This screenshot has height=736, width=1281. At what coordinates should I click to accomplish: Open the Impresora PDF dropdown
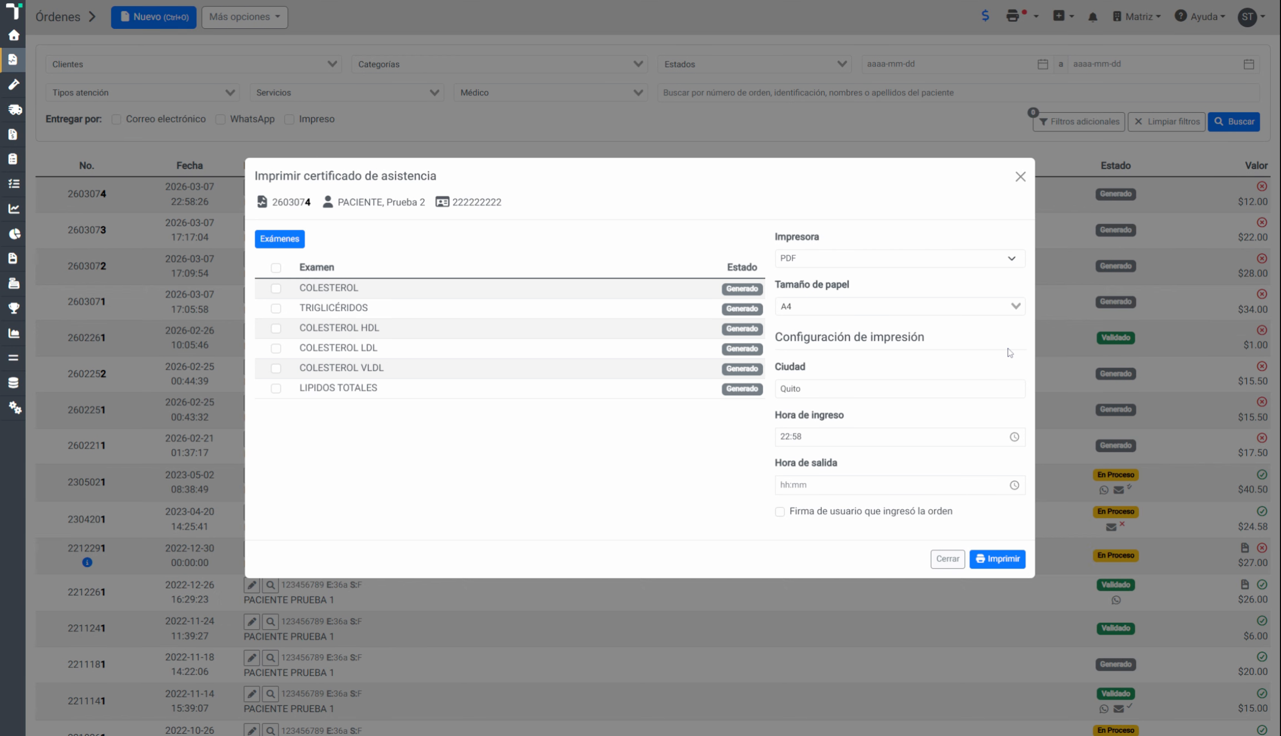coord(899,258)
